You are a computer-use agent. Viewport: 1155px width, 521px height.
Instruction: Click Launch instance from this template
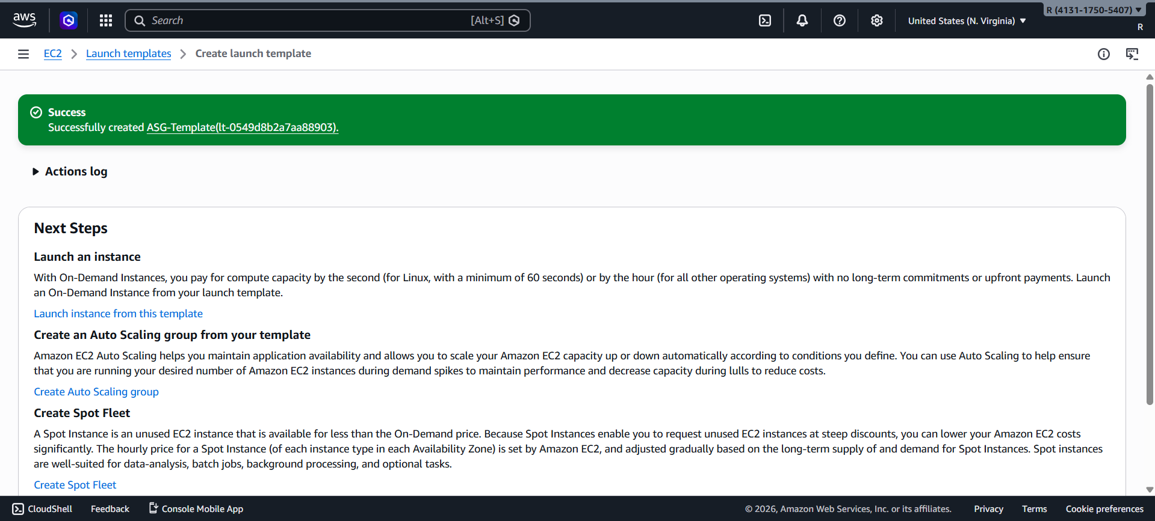tap(118, 314)
